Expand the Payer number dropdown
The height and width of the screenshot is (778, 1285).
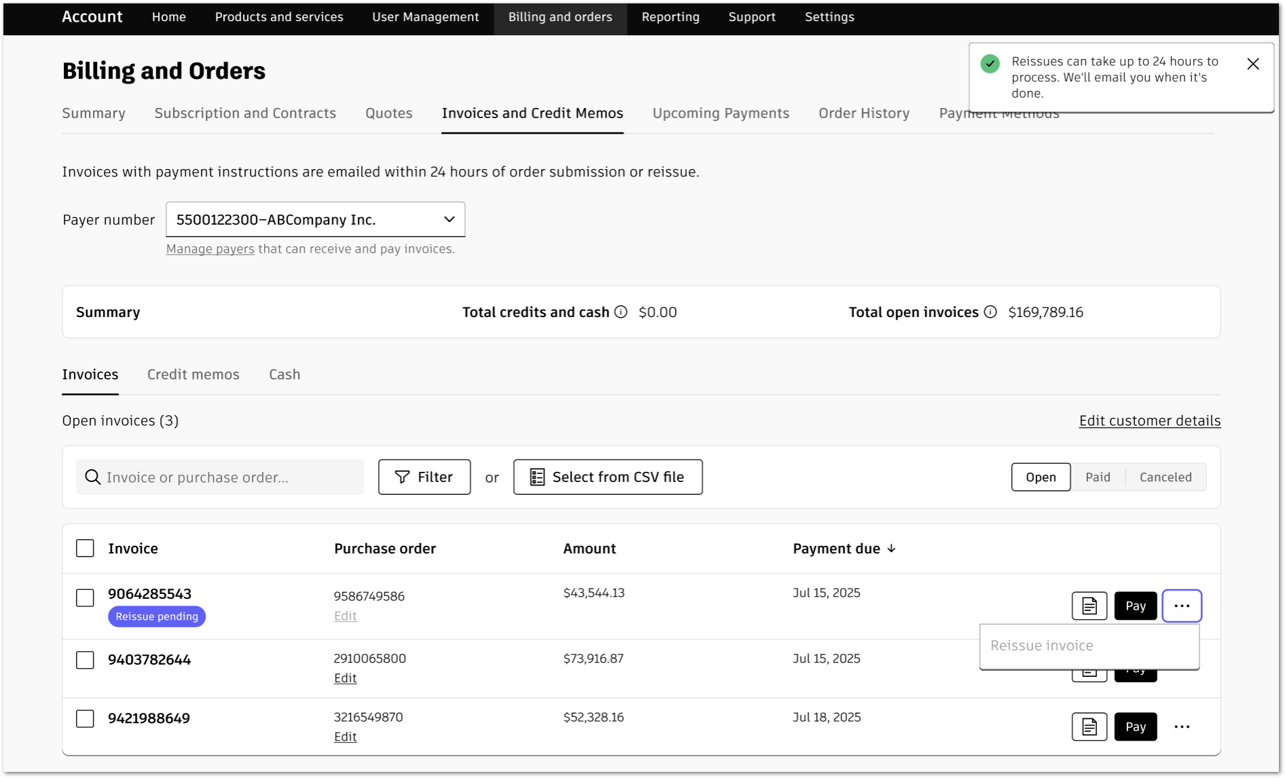315,219
